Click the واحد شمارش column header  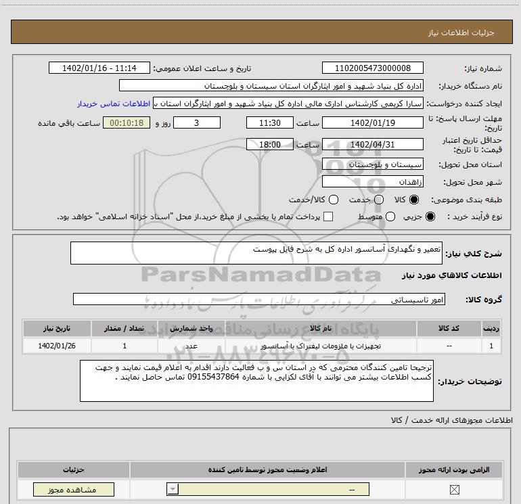(x=191, y=328)
